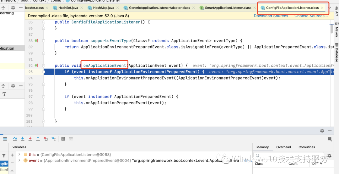Image resolution: width=339 pixels, height=174 pixels.
Task: Switch to HashSet.java tab
Action: click(x=68, y=8)
